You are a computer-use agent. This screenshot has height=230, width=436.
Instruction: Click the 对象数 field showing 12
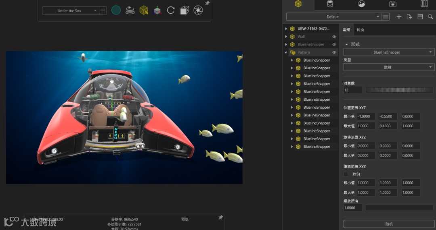352,90
